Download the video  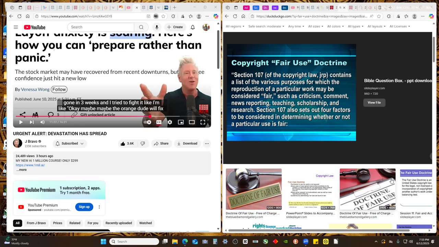(x=187, y=143)
